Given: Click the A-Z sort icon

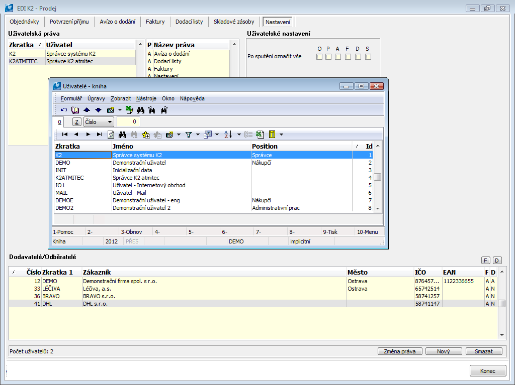Looking at the screenshot, I should pos(228,134).
